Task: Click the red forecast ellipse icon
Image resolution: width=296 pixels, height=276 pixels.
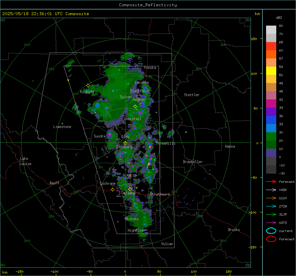Action: pyautogui.click(x=271, y=239)
